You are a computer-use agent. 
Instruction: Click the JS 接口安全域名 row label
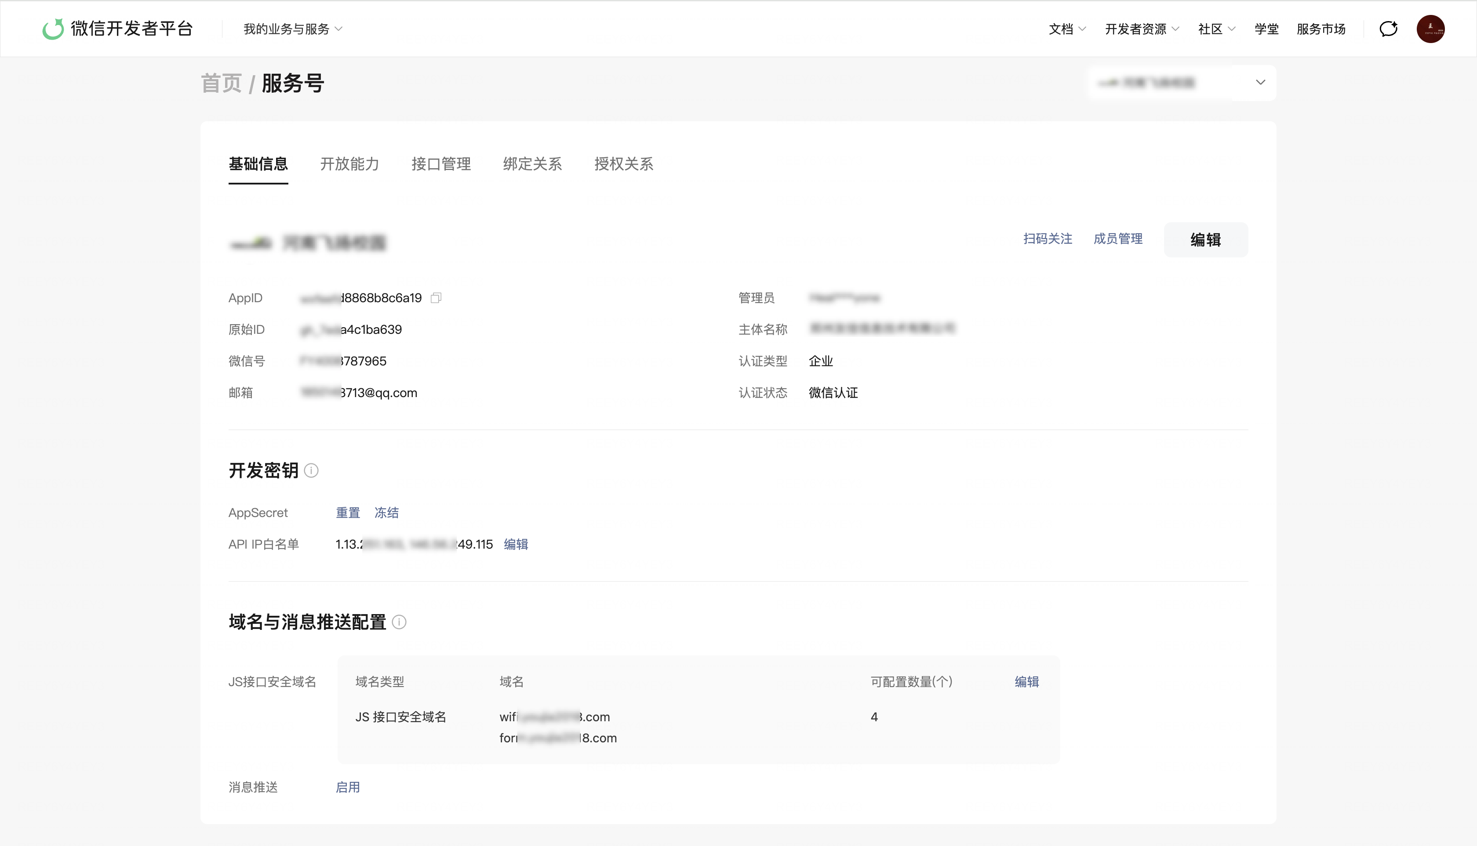[x=400, y=718]
